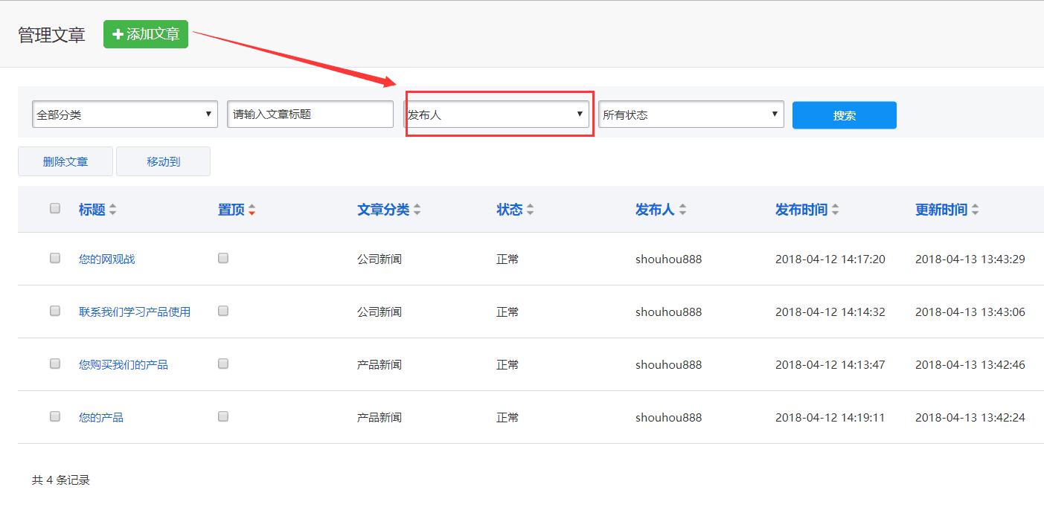Click the blue 搜索 button
This screenshot has width=1044, height=513.
coord(844,115)
